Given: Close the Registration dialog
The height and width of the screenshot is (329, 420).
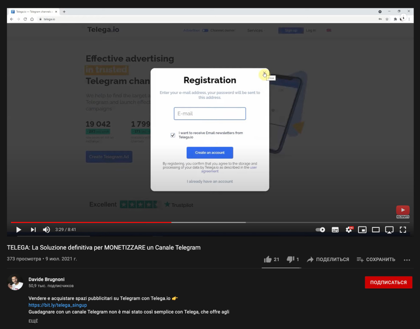Looking at the screenshot, I should coord(264,73).
